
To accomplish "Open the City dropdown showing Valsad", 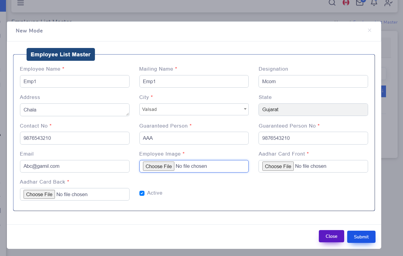I will point(194,109).
